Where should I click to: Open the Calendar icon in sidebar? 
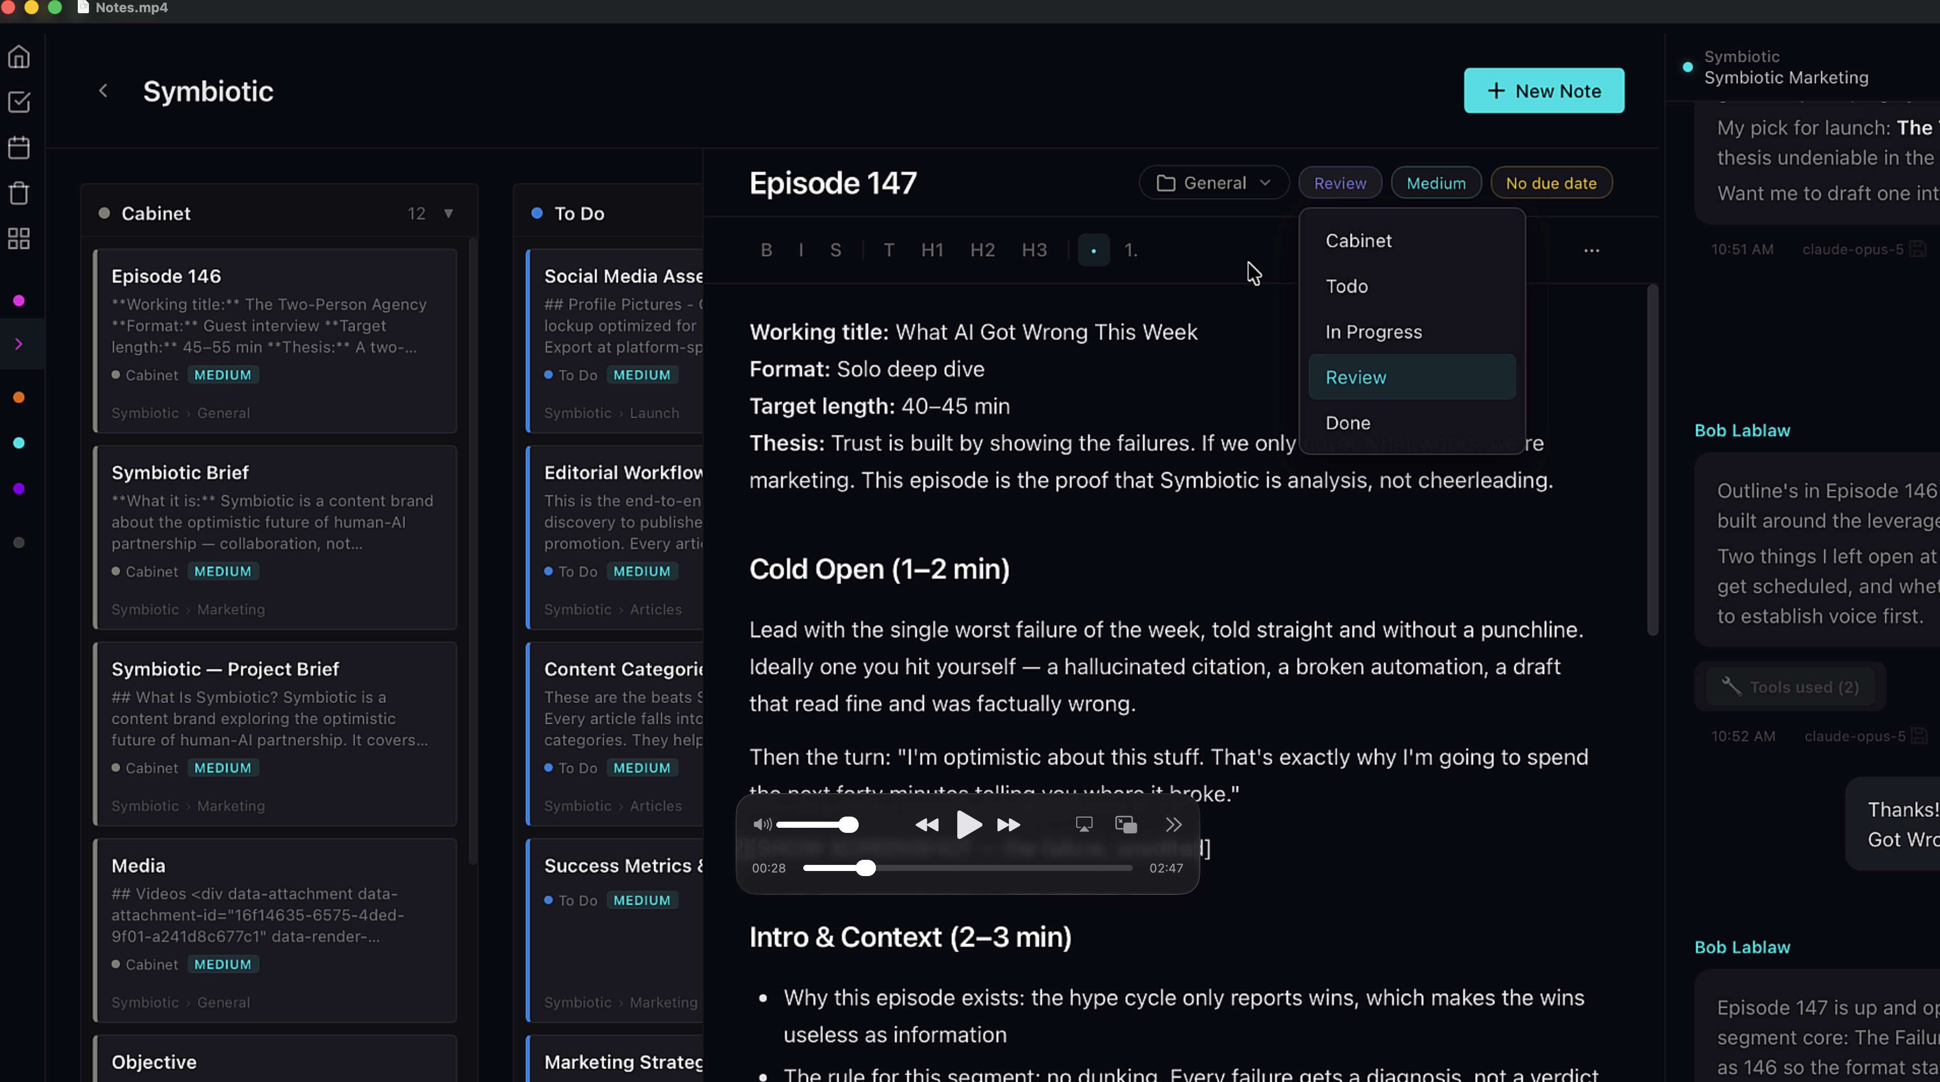19,147
